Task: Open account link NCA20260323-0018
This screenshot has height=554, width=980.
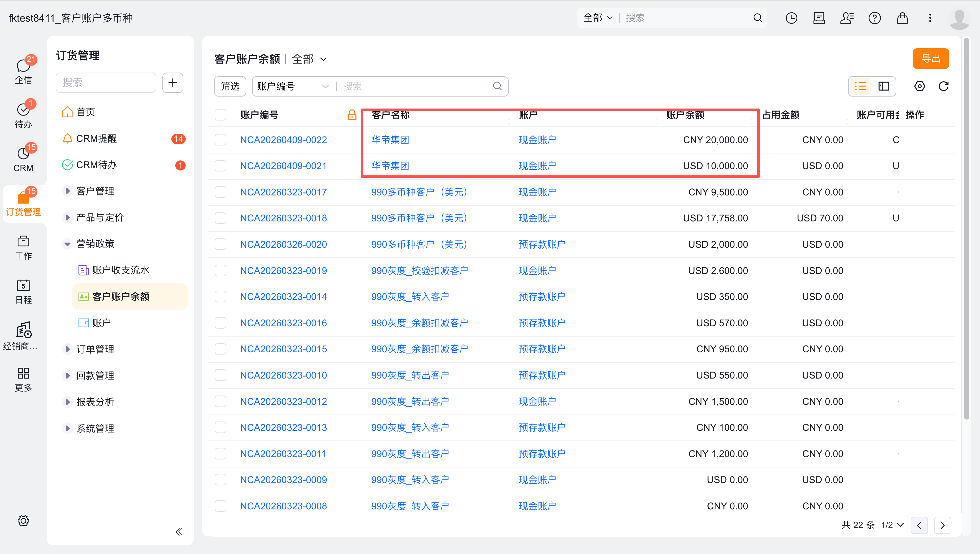Action: (x=283, y=218)
